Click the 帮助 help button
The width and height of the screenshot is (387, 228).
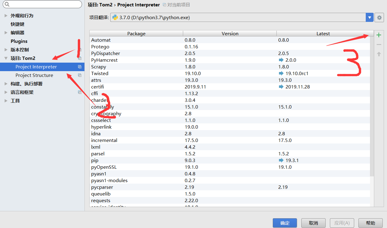pos(371,223)
